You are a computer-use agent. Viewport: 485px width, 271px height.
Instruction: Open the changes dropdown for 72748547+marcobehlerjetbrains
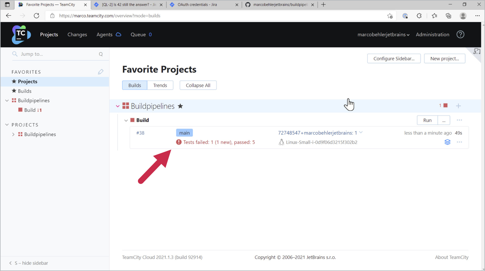(361, 133)
